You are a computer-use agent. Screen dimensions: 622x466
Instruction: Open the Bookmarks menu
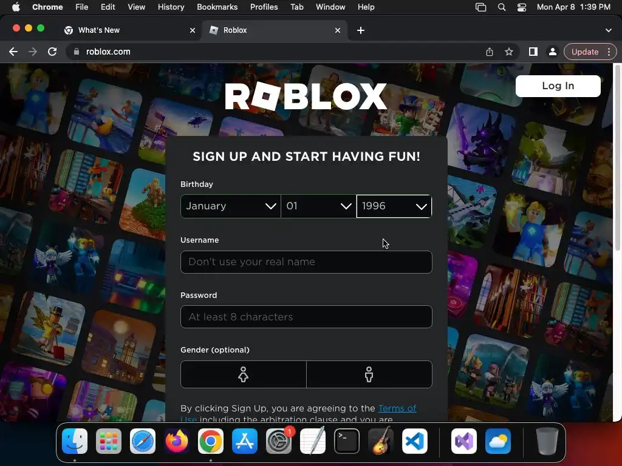pyautogui.click(x=217, y=7)
